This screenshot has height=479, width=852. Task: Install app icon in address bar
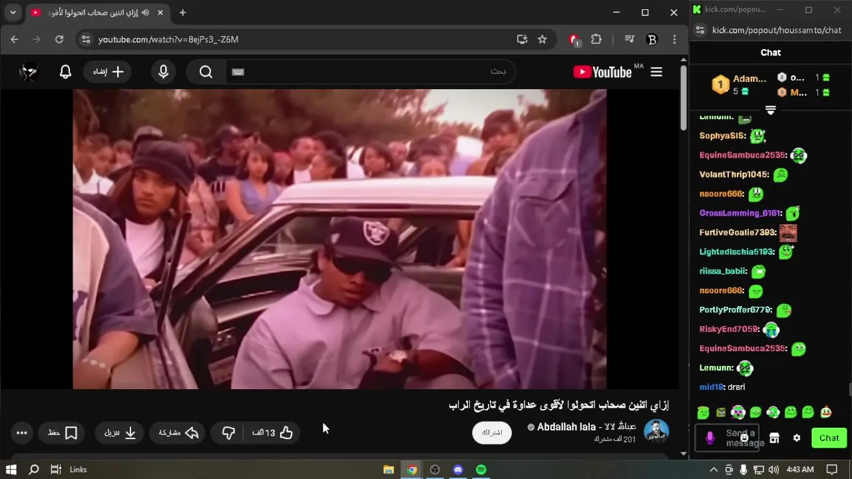click(x=522, y=39)
